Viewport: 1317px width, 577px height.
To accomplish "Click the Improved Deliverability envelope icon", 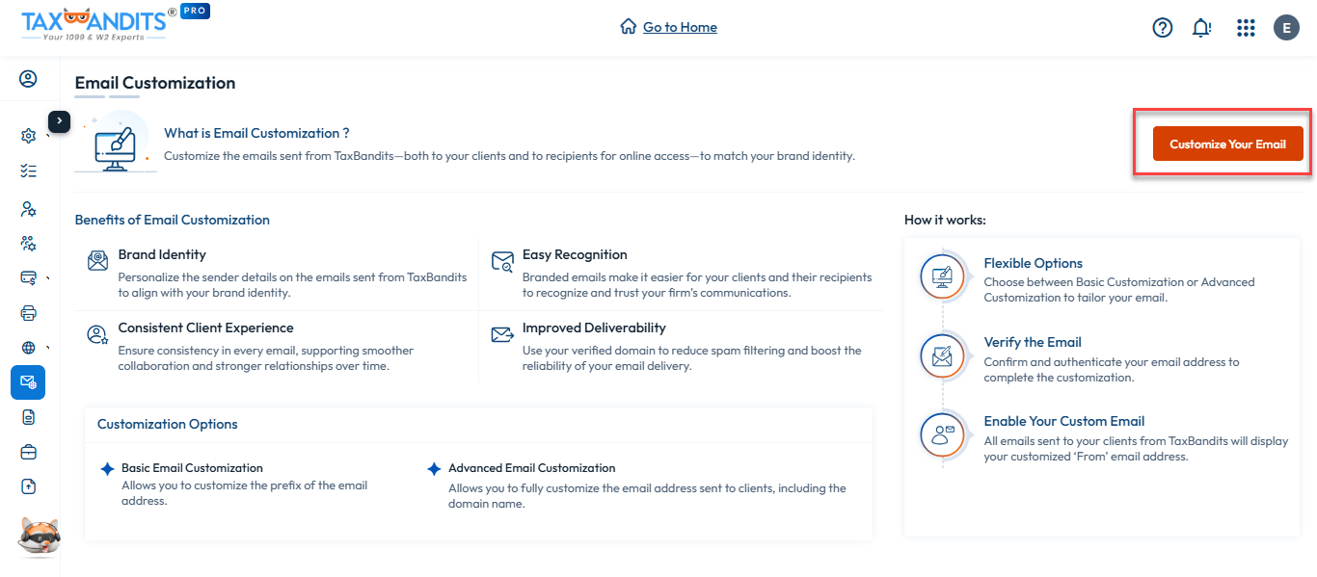I will point(502,335).
